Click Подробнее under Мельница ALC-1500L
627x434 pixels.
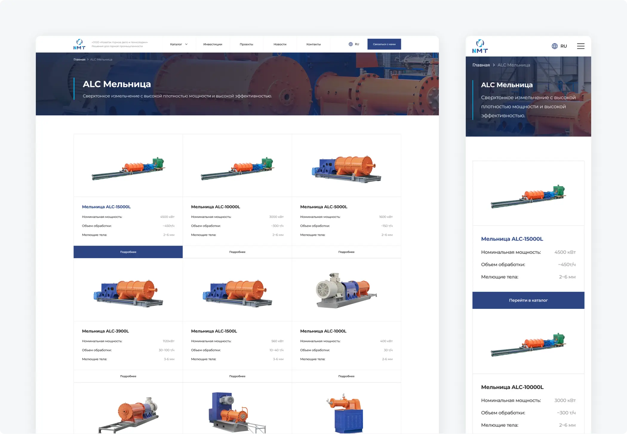pos(237,376)
